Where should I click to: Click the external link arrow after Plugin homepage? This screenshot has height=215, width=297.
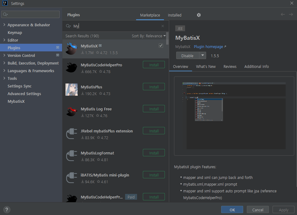pyautogui.click(x=225, y=46)
